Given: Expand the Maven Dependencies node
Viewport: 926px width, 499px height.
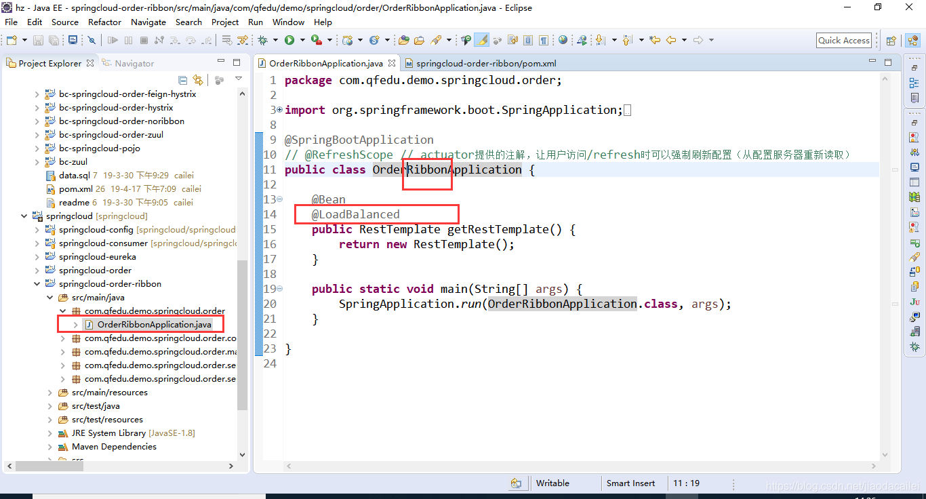Looking at the screenshot, I should click(x=49, y=447).
